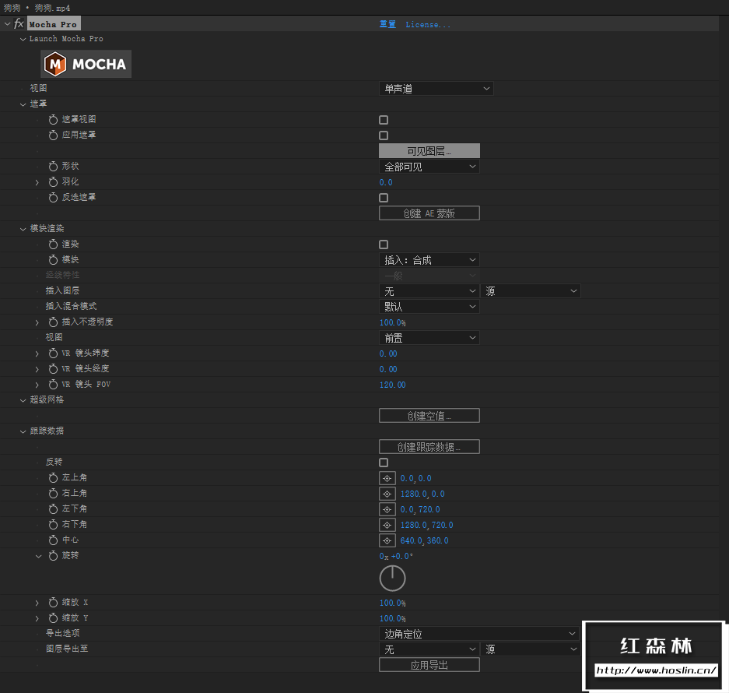Open the 边角定位 export options dropdown
This screenshot has height=693, width=729.
[x=478, y=633]
